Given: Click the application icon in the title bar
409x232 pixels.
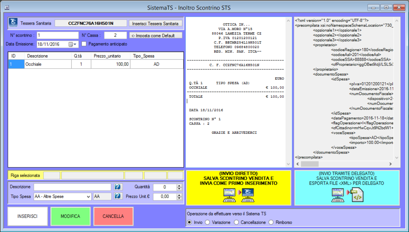Looking at the screenshot, I should 8,8.
